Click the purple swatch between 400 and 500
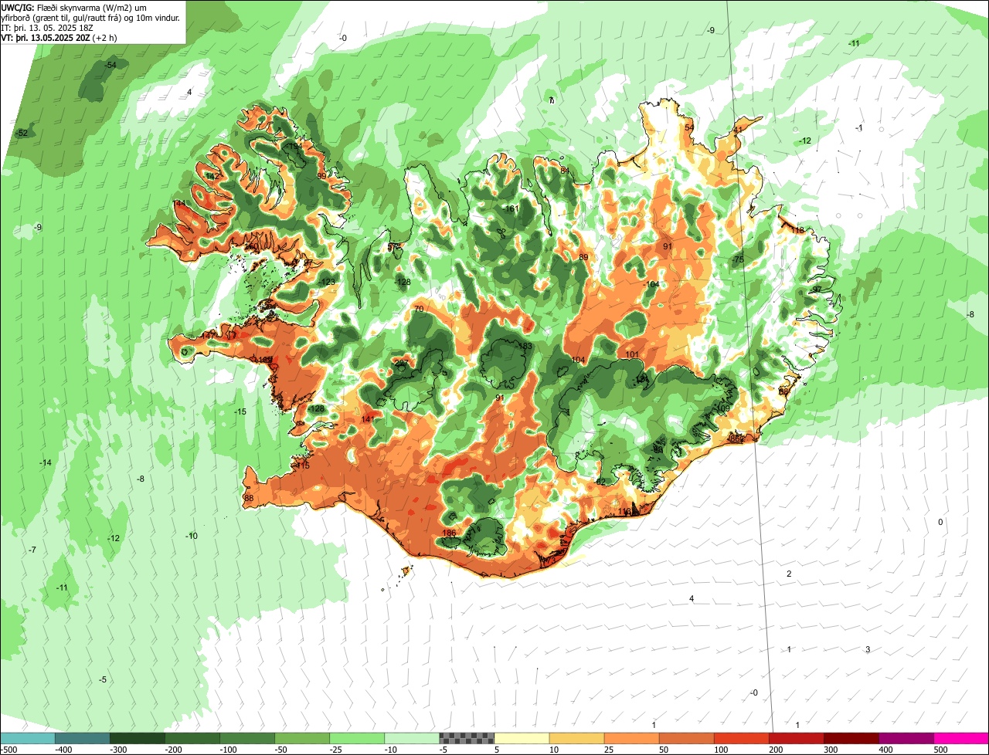This screenshot has height=755, width=989. 906,738
